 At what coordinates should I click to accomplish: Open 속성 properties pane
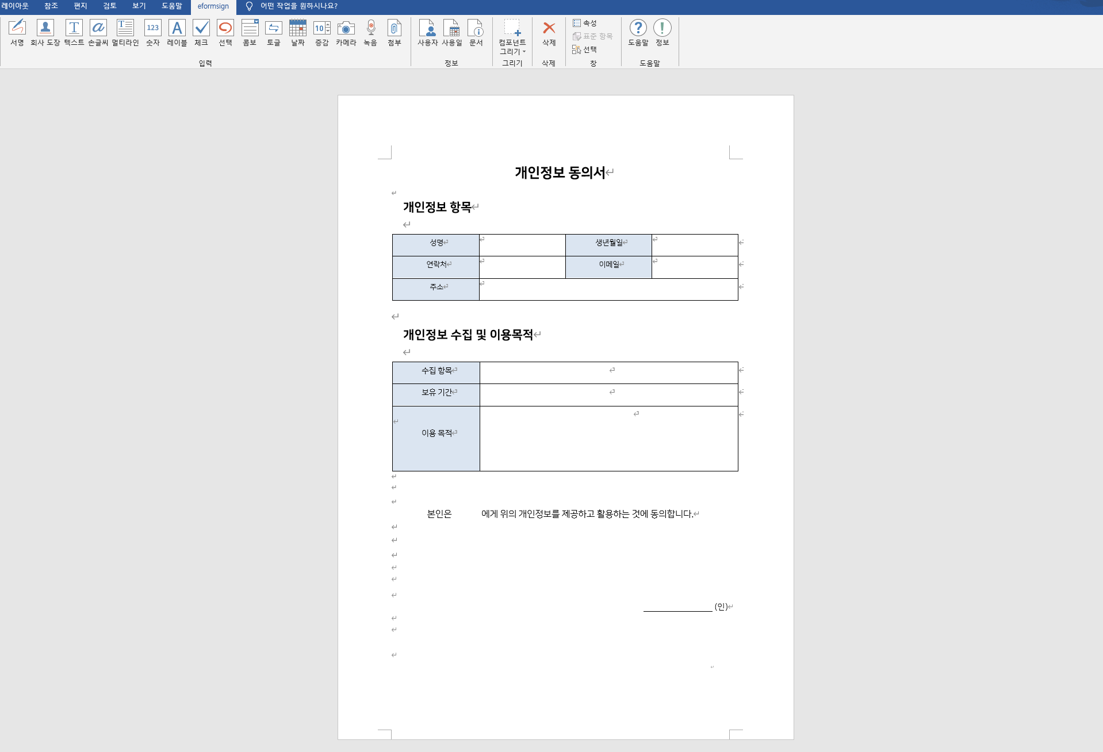click(x=585, y=23)
